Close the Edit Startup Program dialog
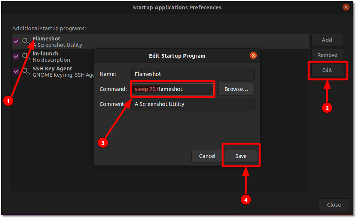The height and width of the screenshot is (219, 357). (253, 55)
